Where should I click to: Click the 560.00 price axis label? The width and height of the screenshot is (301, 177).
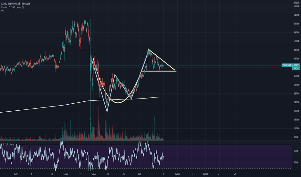(296, 33)
